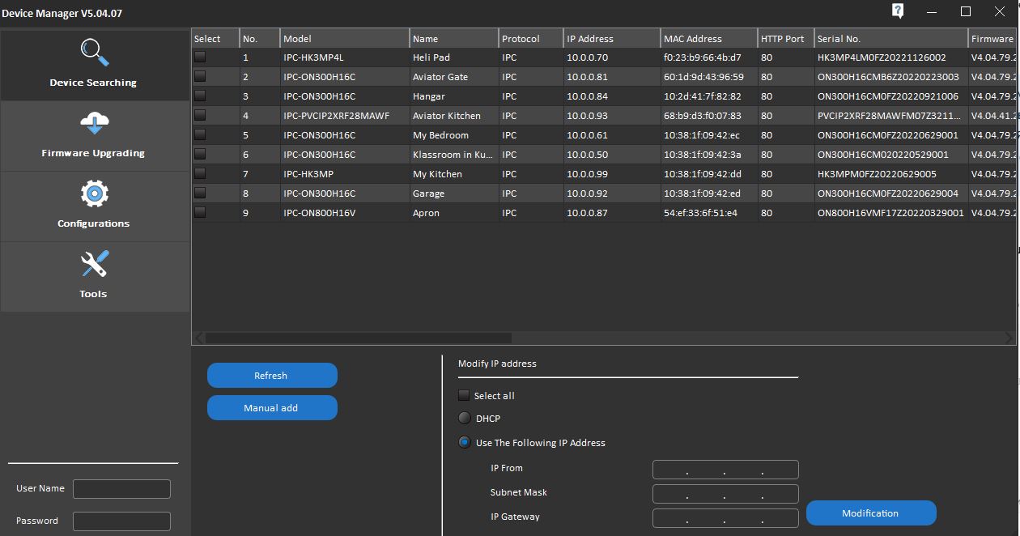Select the IP address 10.0.0.50 cell
The height and width of the screenshot is (536, 1020).
click(612, 155)
